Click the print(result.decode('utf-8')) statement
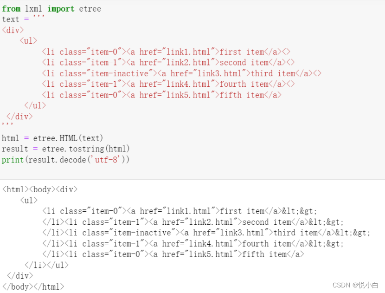385x293 pixels. 65,160
